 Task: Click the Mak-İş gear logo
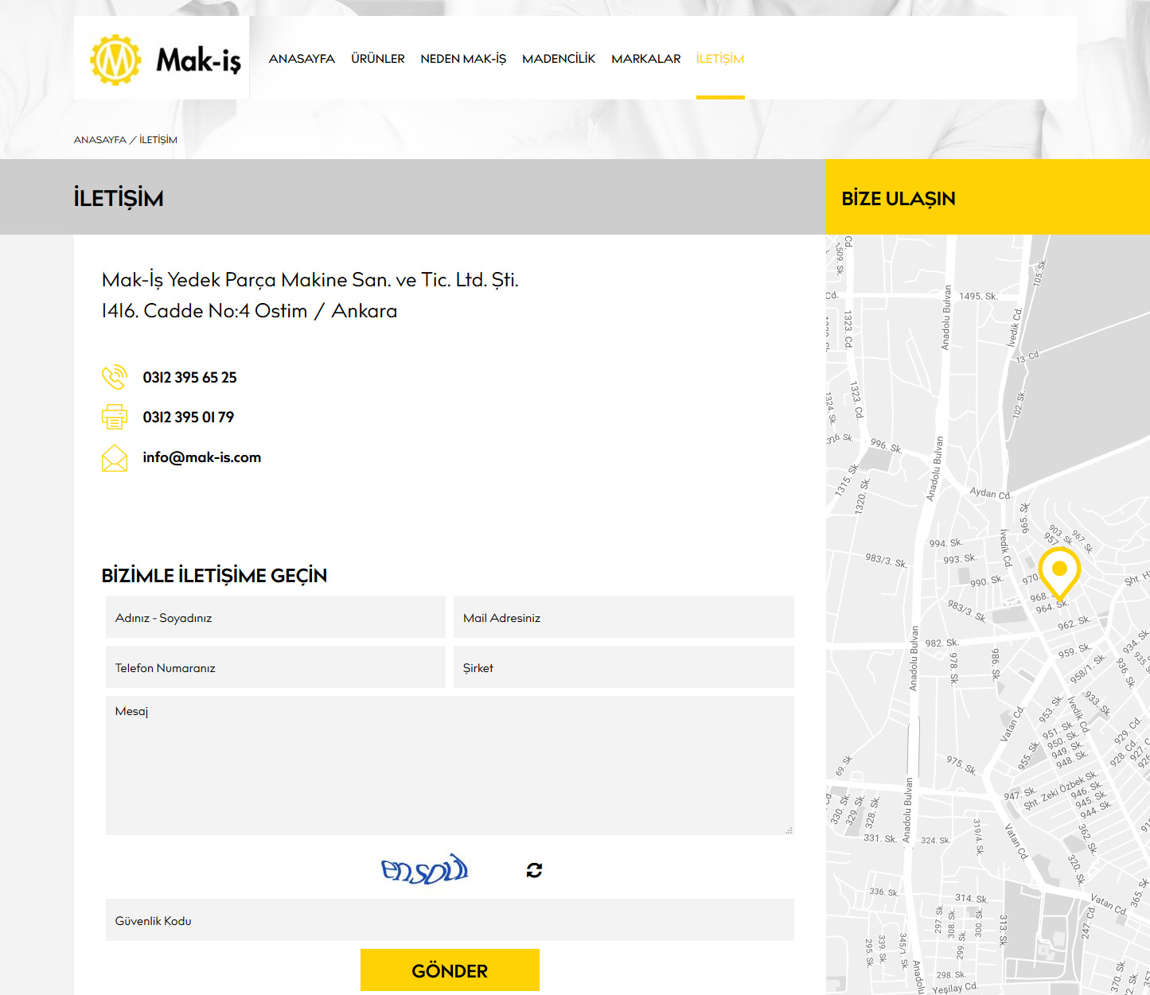pos(116,60)
